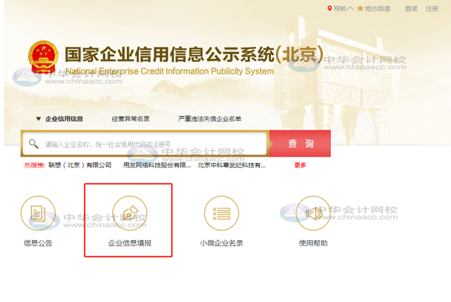Open the 地方频道 local channels link

click(377, 9)
